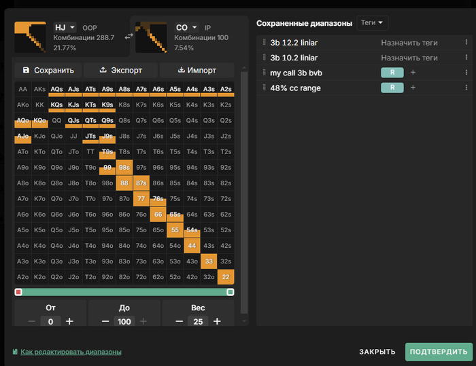Toggle 88 cell in range grid
The width and height of the screenshot is (476, 366).
[124, 183]
